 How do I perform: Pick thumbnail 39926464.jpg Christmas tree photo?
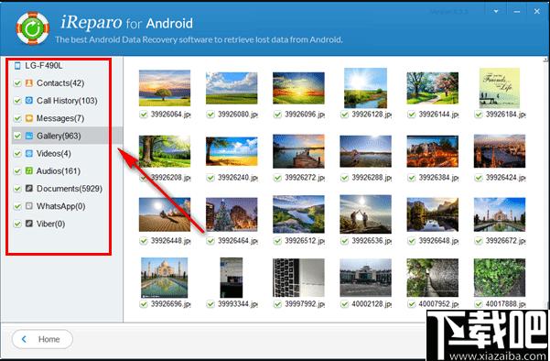click(232, 214)
